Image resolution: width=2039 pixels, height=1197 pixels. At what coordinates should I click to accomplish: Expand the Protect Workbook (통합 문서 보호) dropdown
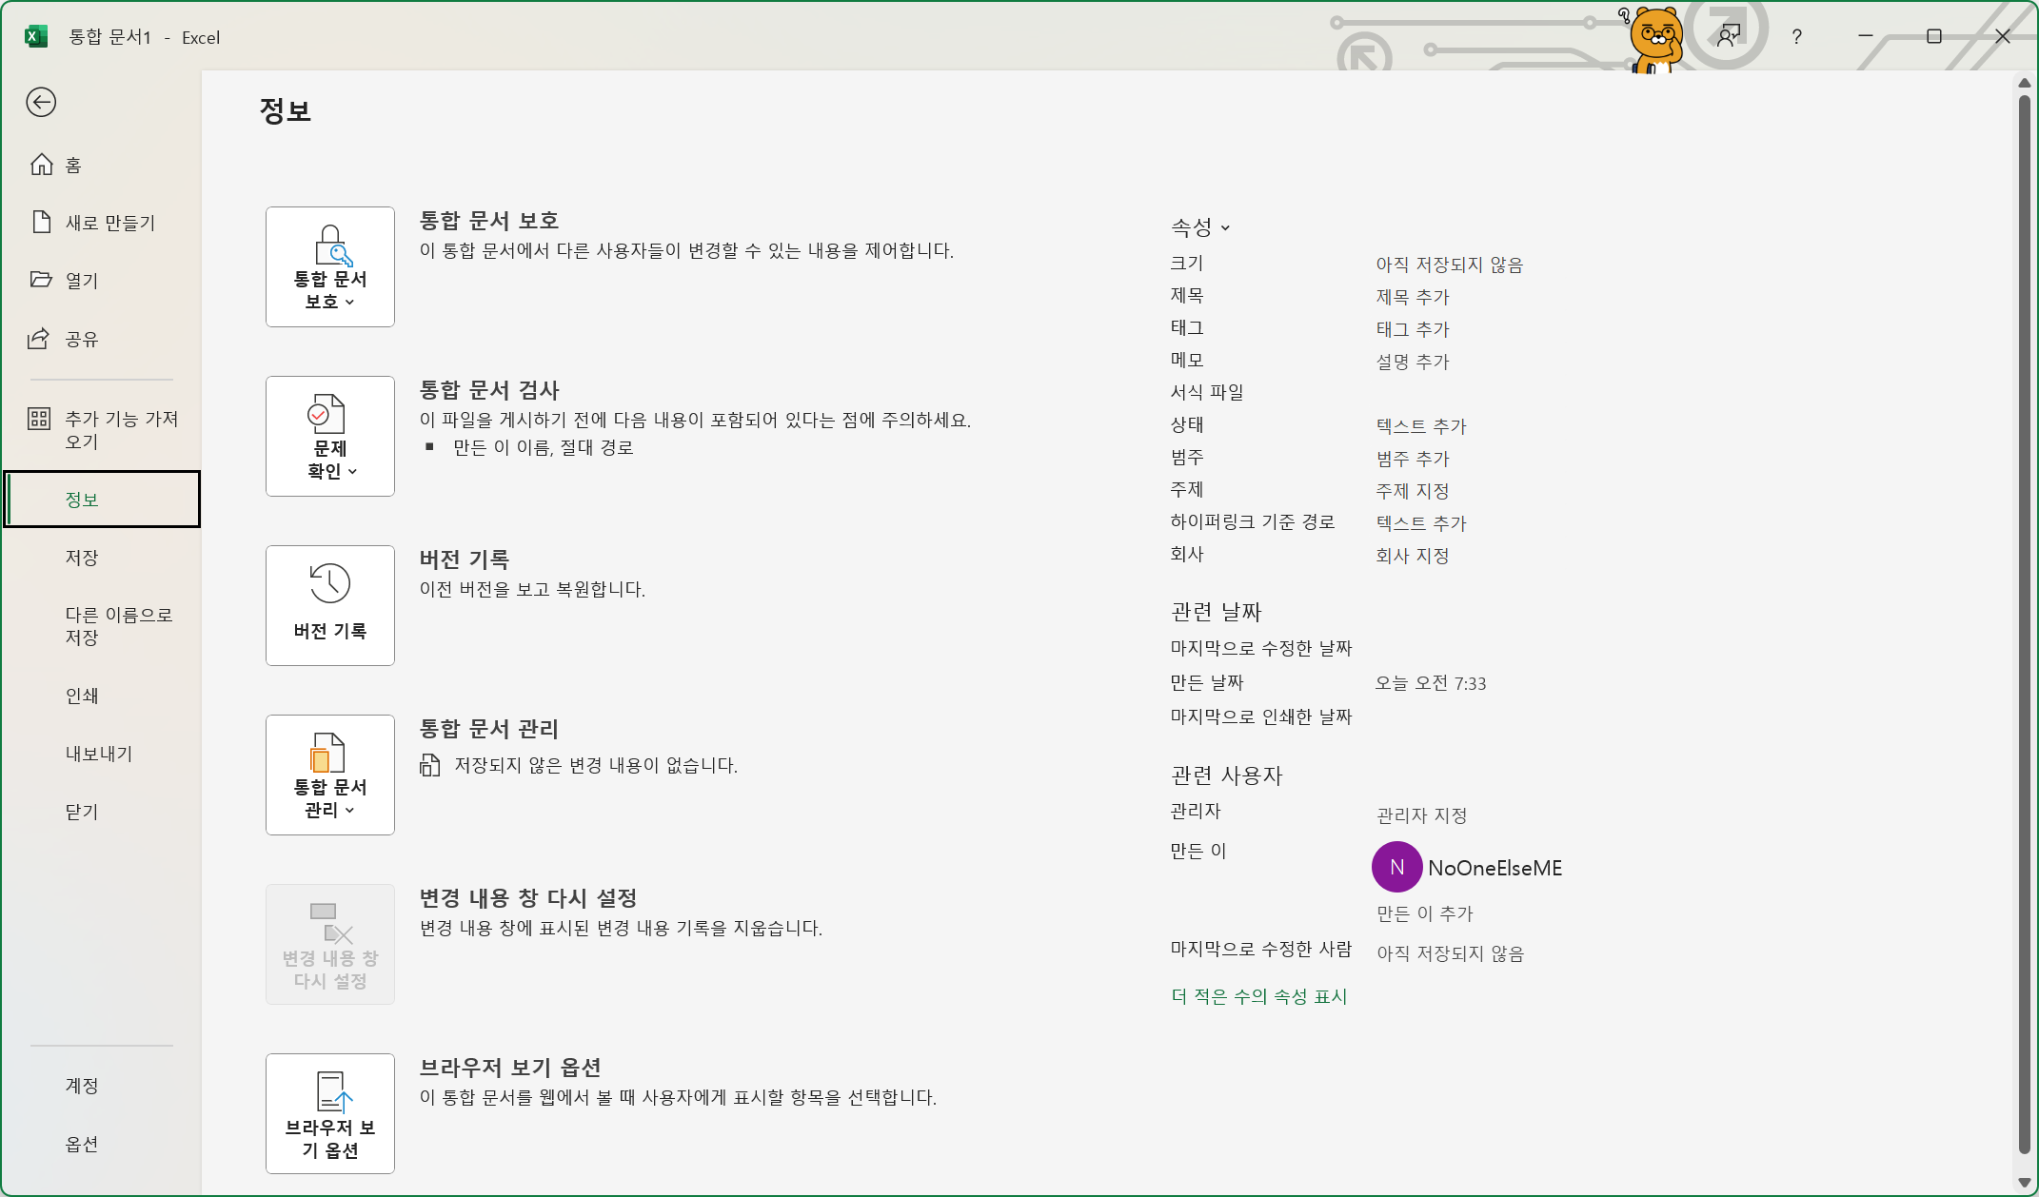pyautogui.click(x=329, y=266)
